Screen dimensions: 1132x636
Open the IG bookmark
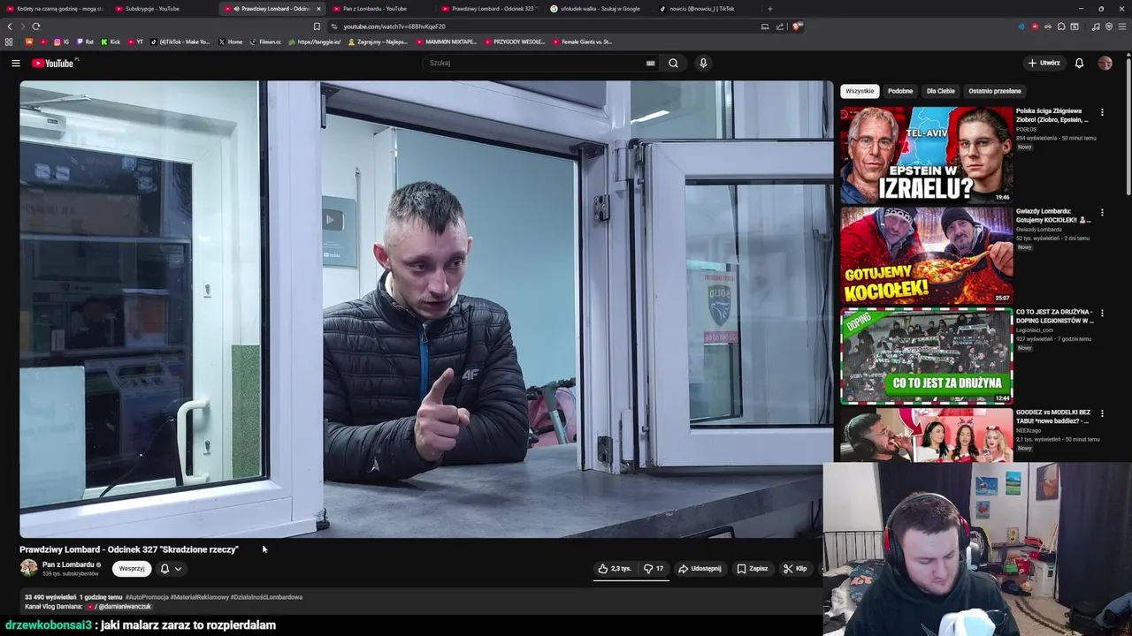click(61, 42)
